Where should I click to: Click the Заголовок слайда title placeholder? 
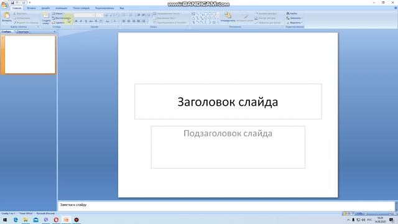228,101
